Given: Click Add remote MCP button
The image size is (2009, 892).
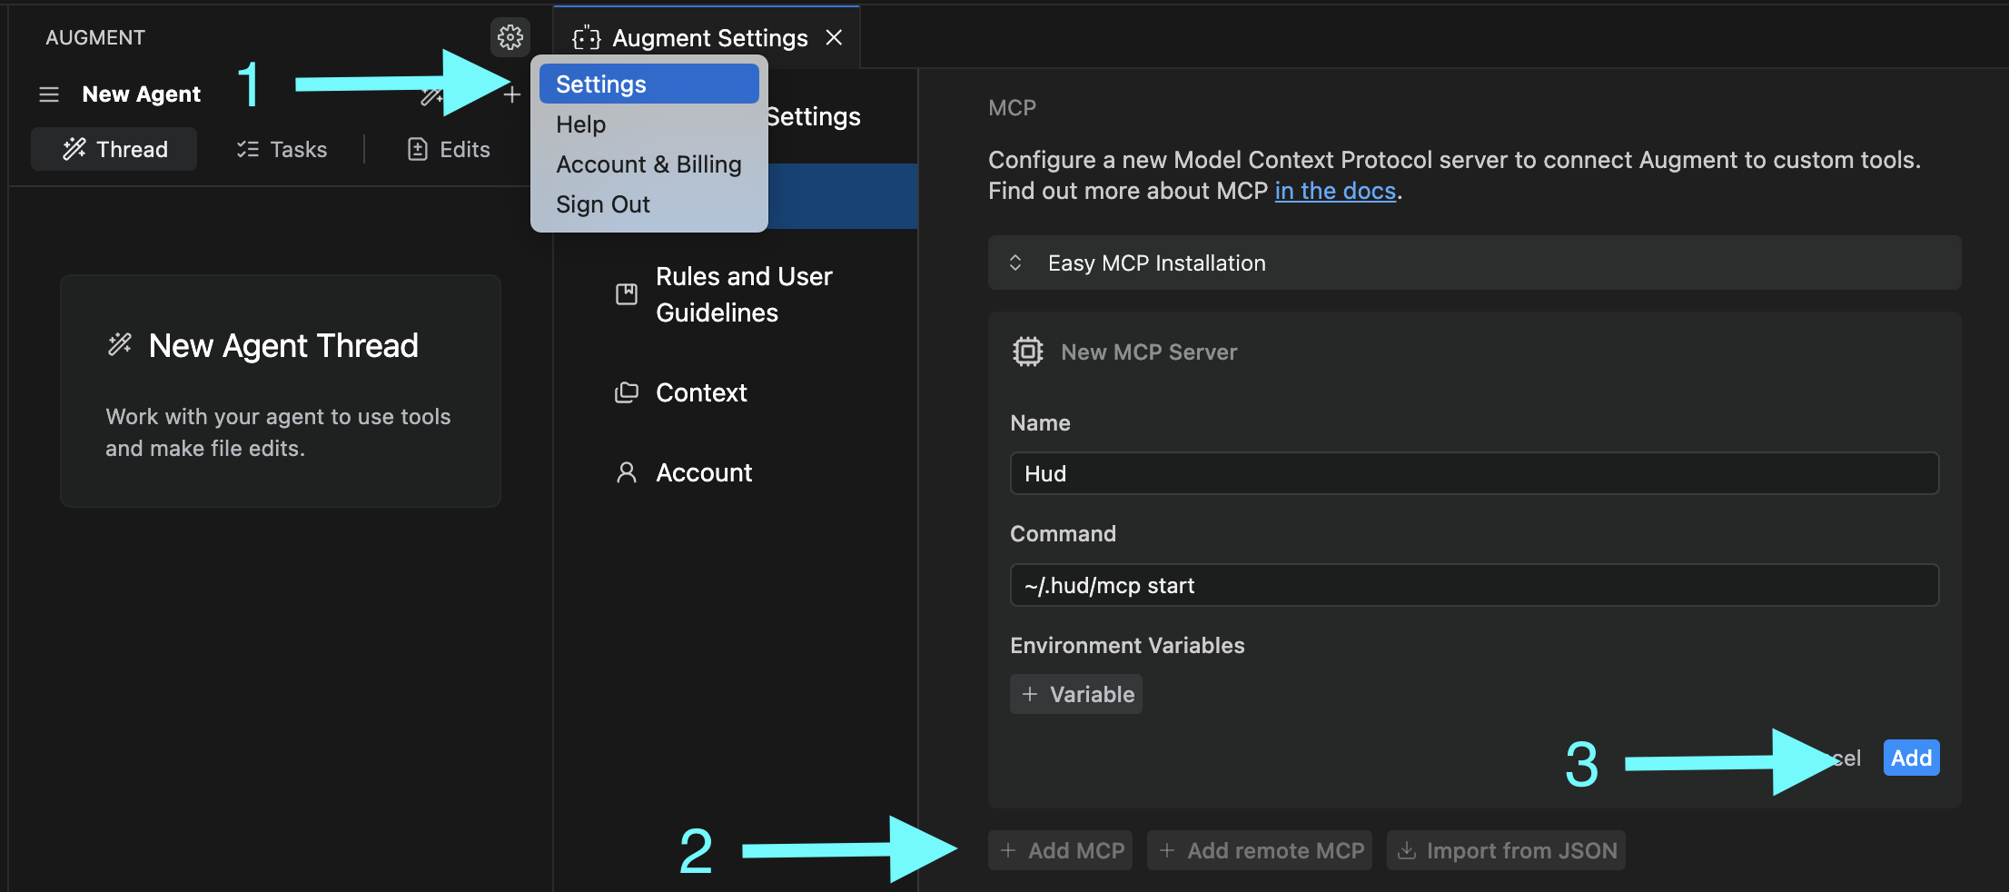Looking at the screenshot, I should point(1260,850).
